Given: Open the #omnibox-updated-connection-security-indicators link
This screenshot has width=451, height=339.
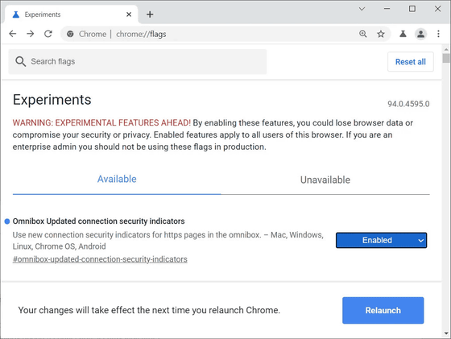Looking at the screenshot, I should [x=100, y=259].
